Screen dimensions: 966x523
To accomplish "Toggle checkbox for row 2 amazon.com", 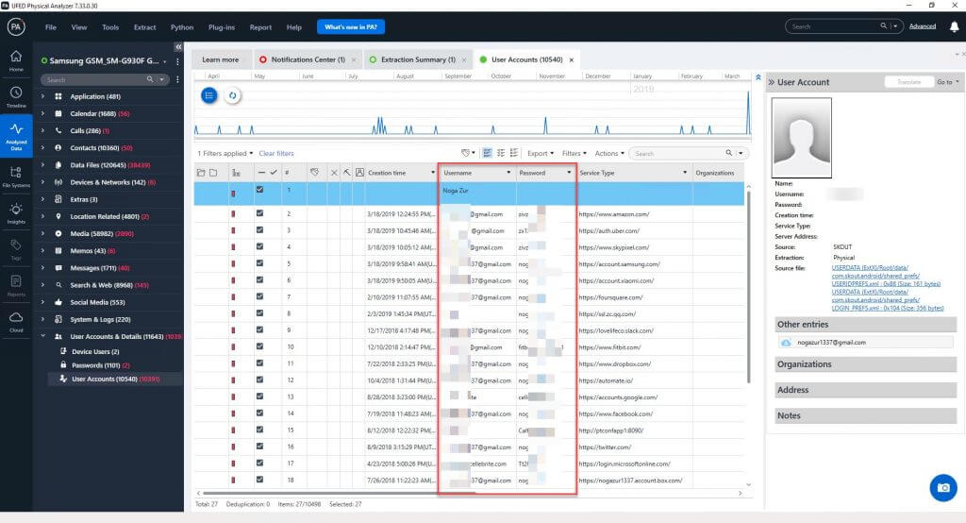I will click(259, 213).
